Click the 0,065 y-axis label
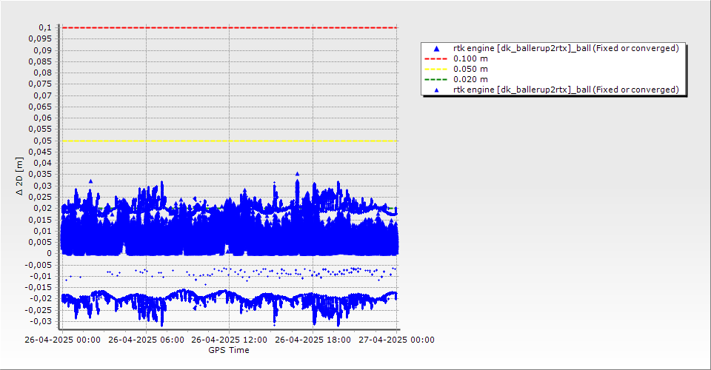 pos(40,107)
